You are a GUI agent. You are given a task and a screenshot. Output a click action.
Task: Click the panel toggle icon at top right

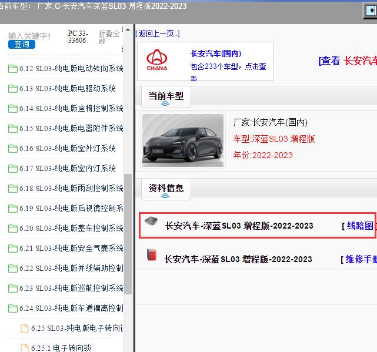[x=371, y=11]
